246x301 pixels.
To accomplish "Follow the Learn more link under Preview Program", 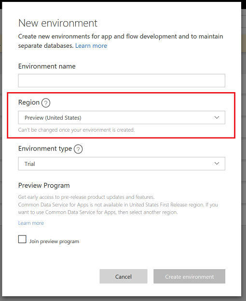I will coord(31,223).
